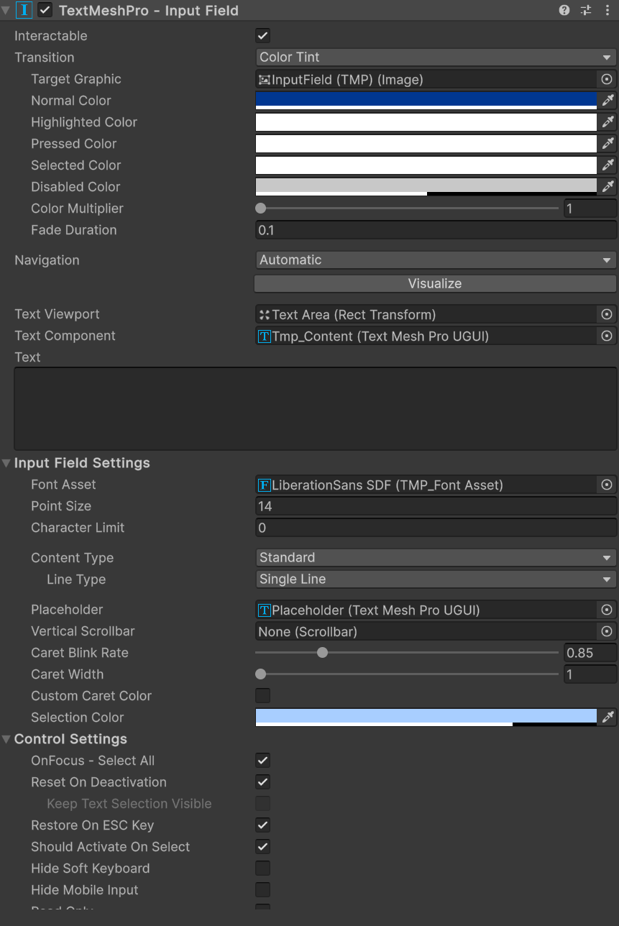The image size is (619, 926).
Task: Collapse Control Settings section
Action: pyautogui.click(x=6, y=739)
